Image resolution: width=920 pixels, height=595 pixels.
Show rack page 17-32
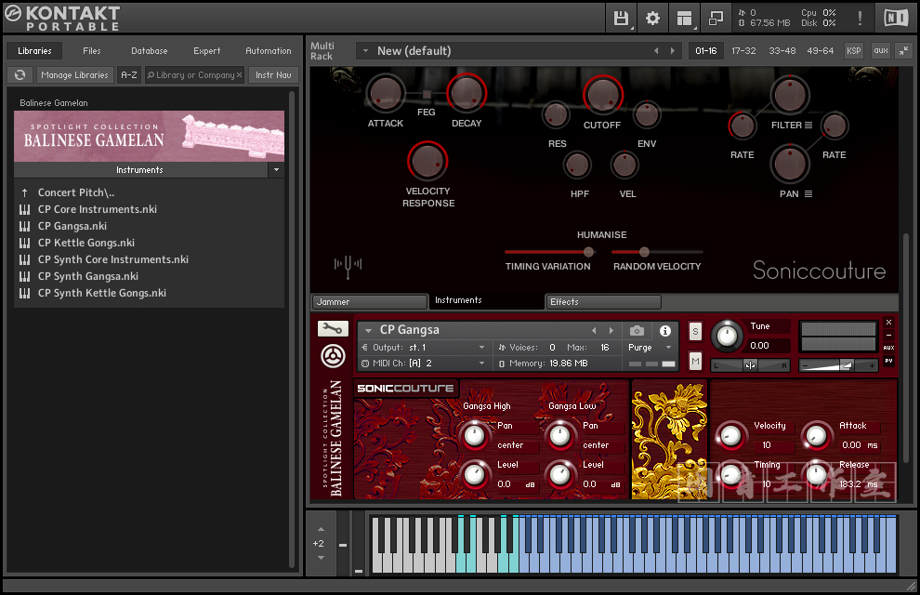tap(743, 51)
